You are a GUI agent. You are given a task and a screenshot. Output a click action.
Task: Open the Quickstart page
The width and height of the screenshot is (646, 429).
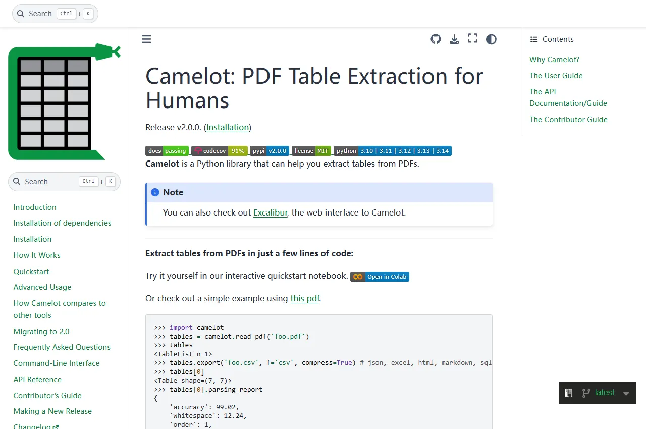[x=31, y=272]
